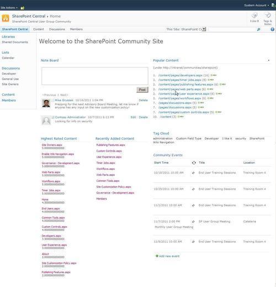Switch to the top Content tab
Screen dimensions: 276x287
click(39, 29)
